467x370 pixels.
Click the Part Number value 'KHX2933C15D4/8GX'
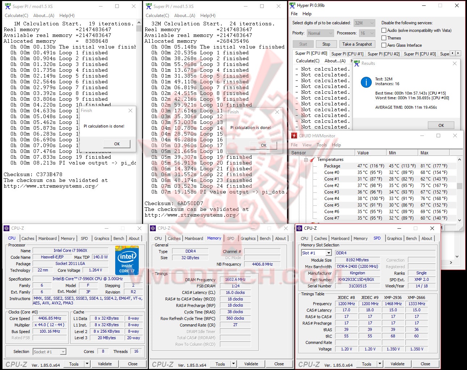[x=358, y=280]
